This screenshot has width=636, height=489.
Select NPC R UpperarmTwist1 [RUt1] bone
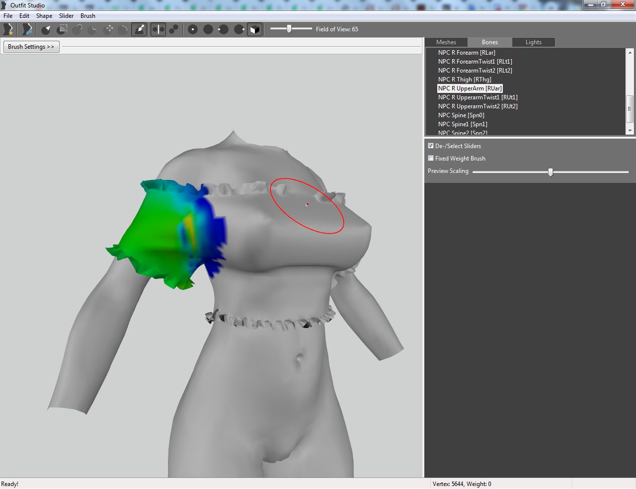click(478, 97)
